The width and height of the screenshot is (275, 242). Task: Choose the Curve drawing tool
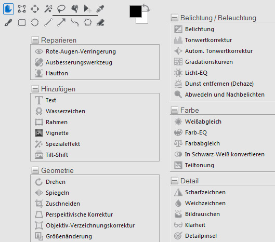click(75, 22)
